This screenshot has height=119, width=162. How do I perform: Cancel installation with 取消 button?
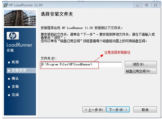145,109
